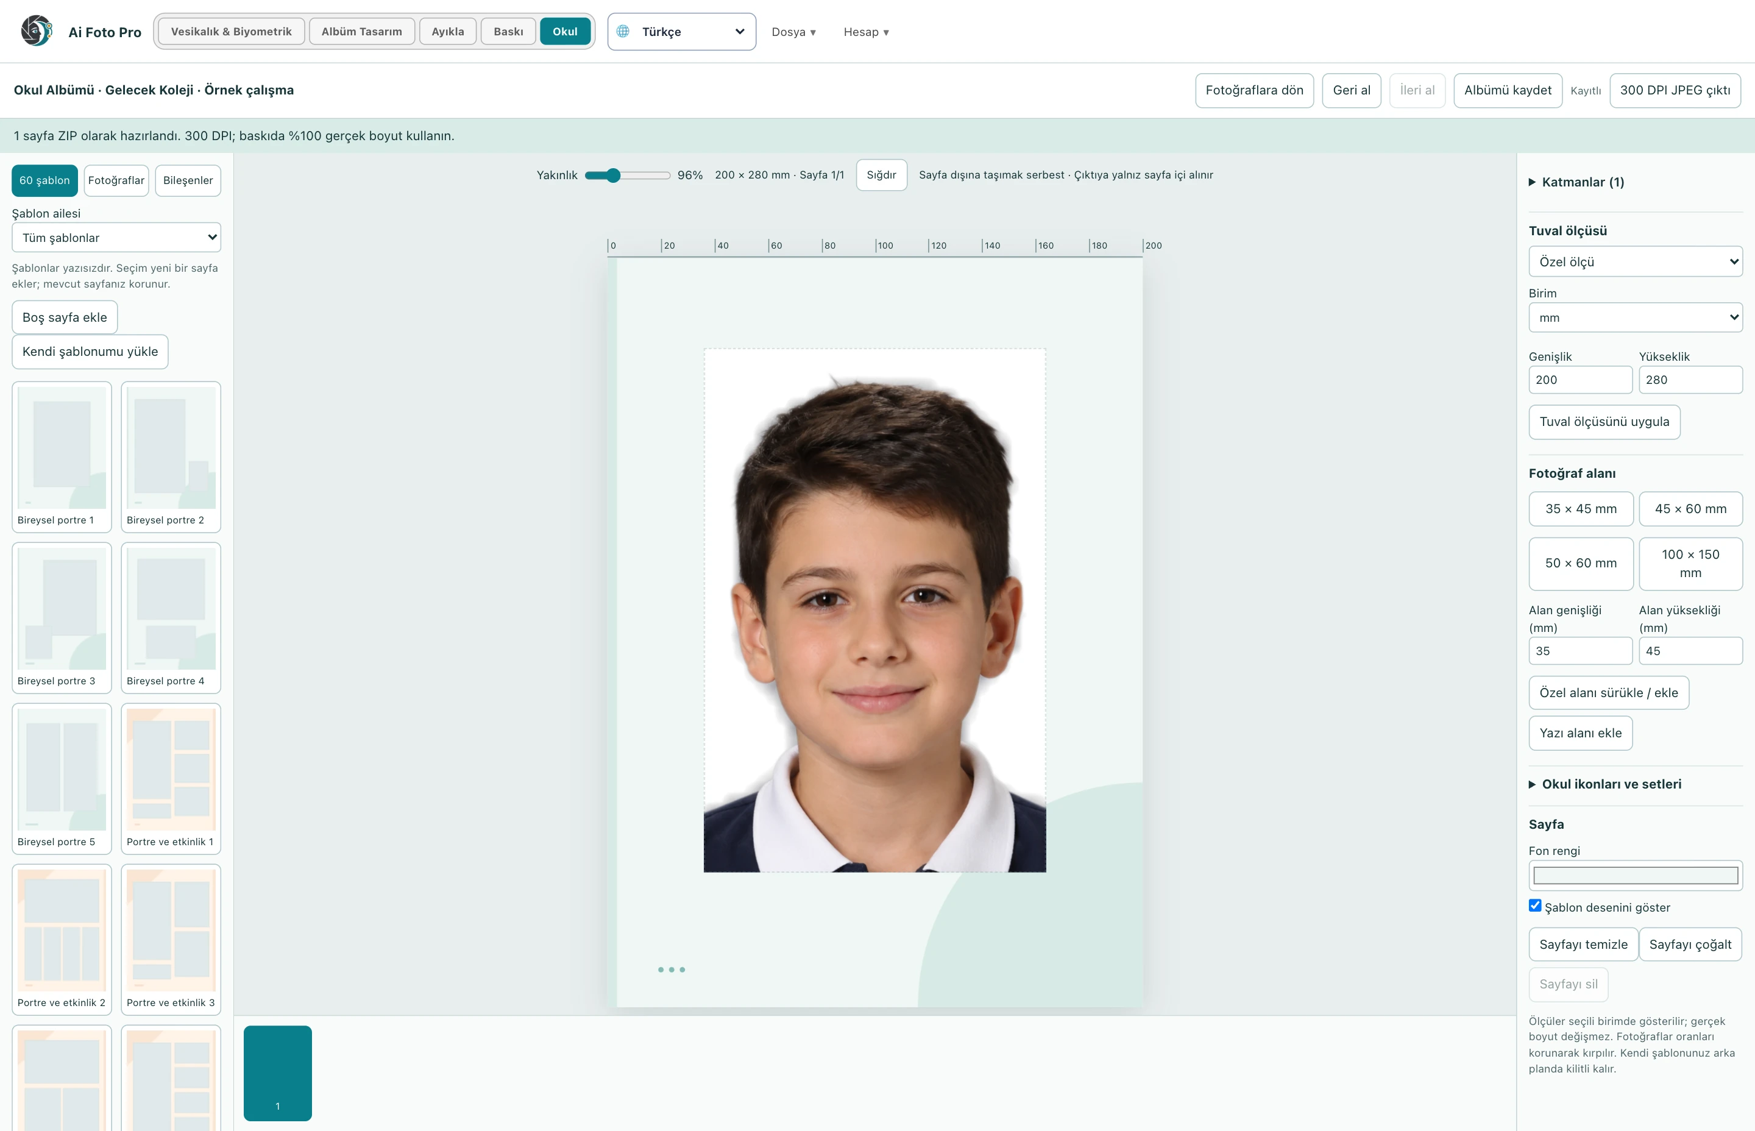The width and height of the screenshot is (1755, 1131).
Task: Choose the 45 × 60 mm photo area
Action: [1690, 509]
